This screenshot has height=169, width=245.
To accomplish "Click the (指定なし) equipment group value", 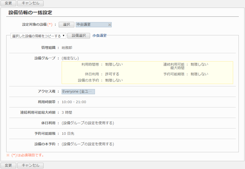I will point(70,58).
